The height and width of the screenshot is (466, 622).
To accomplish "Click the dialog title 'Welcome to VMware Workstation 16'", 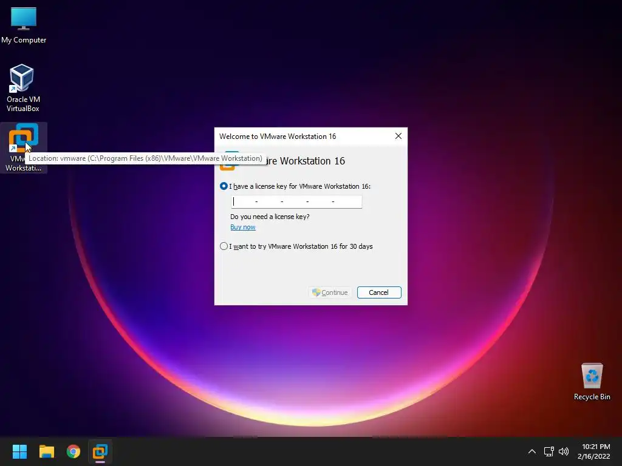I will (278, 137).
